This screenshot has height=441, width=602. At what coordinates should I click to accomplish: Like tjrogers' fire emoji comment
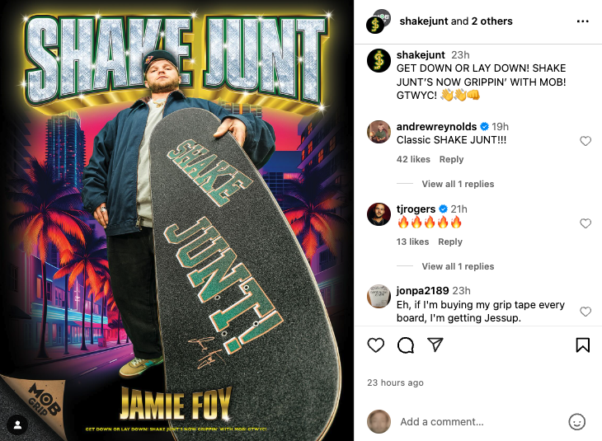tap(586, 223)
